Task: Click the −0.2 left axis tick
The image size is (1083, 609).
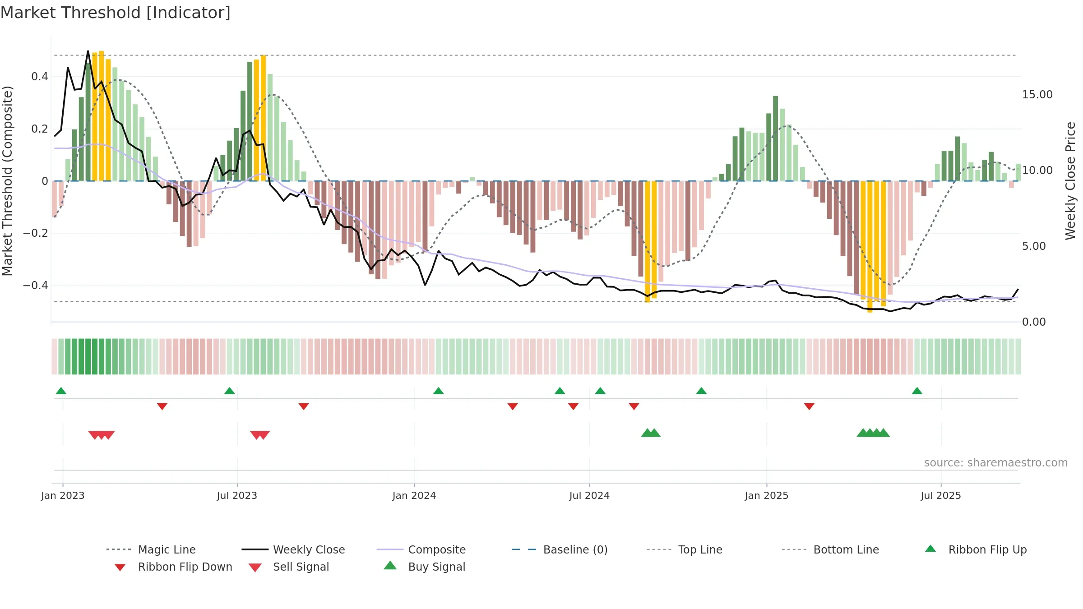Action: 36,233
